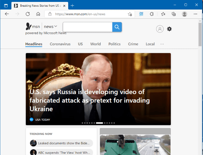203x155 pixels.
Task: Open browser Settings and more menu
Action: click(195, 14)
